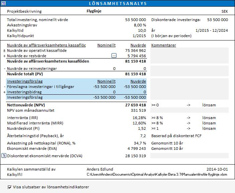Click the icon next to Diskonterat ekonomiskt mervärde
The image size is (235, 193).
4,156
